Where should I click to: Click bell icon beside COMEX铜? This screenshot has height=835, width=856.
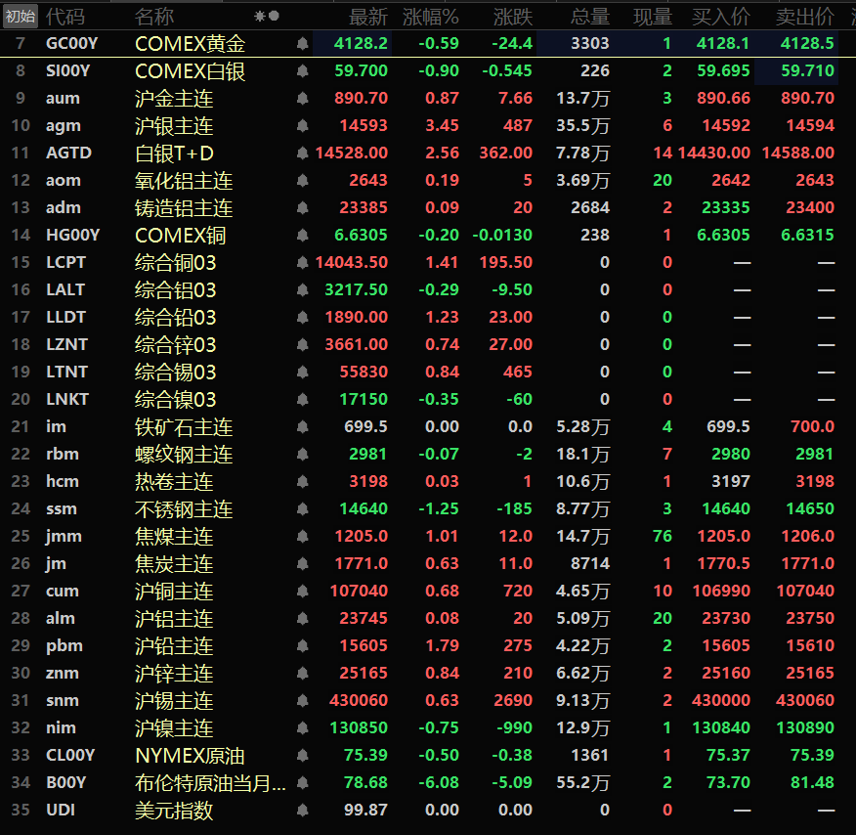click(x=303, y=236)
